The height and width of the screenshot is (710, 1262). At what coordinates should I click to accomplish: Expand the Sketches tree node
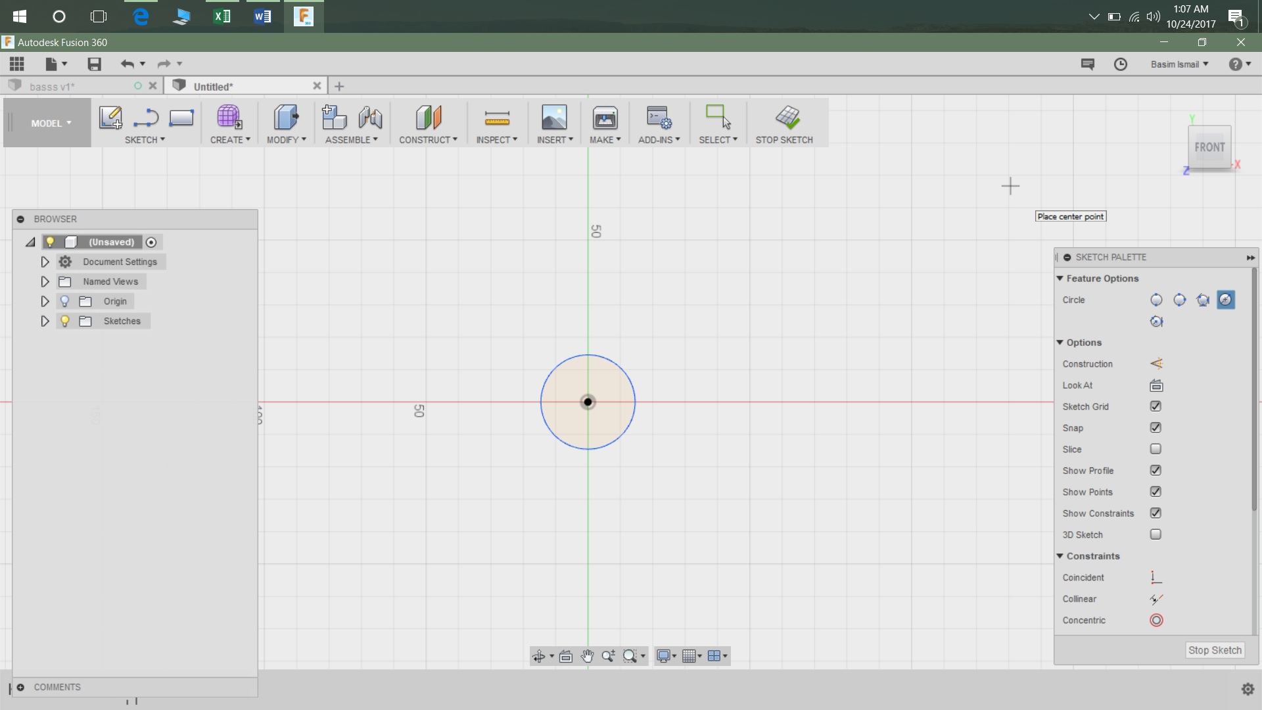pos(45,321)
